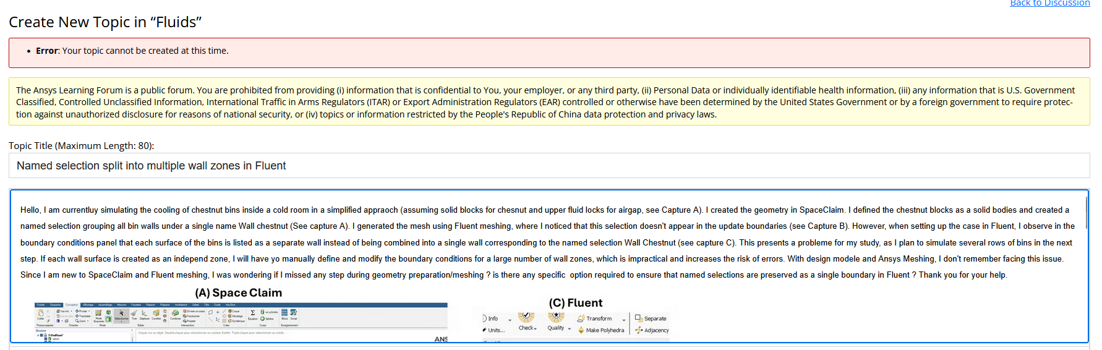Expand the Quality dropdown arrow

(569, 329)
